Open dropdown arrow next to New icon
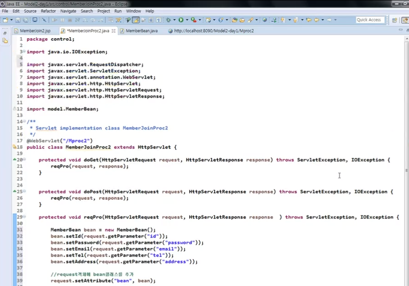The height and width of the screenshot is (286, 409). (x=11, y=20)
